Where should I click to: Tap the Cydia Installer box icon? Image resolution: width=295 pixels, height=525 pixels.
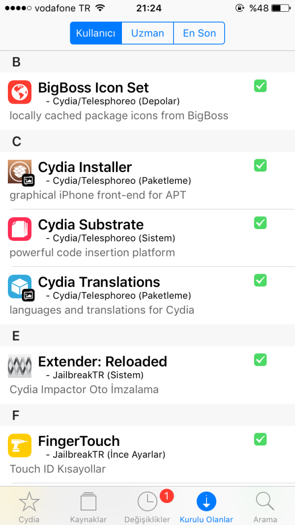[20, 172]
